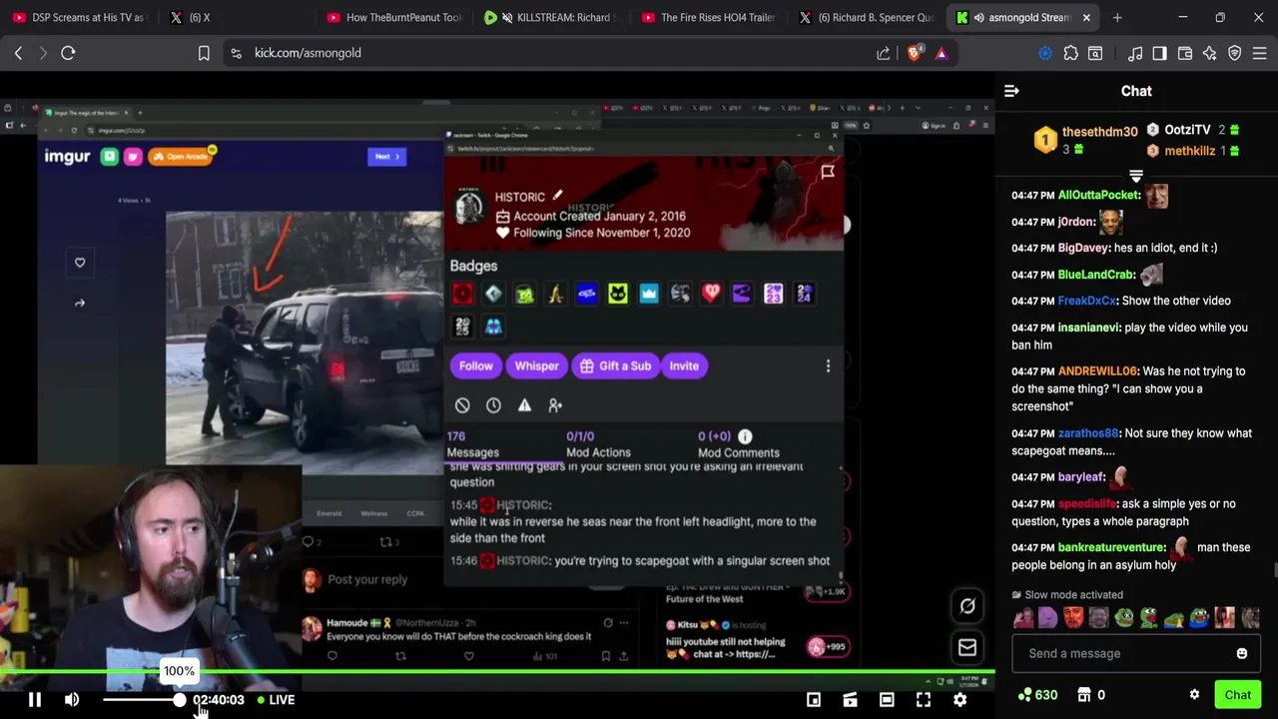
Task: Open AllOuttaPocket username in chat
Action: (x=1098, y=195)
